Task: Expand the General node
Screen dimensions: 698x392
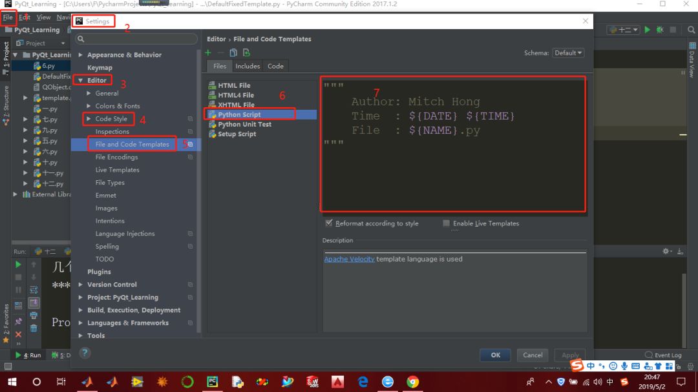Action: pos(89,93)
